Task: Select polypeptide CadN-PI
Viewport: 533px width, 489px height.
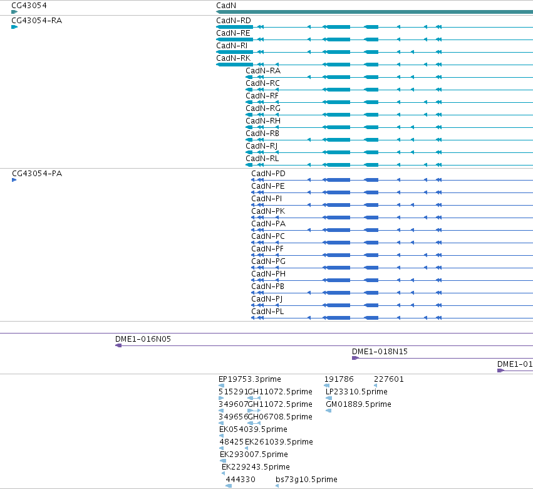Action: click(x=267, y=199)
